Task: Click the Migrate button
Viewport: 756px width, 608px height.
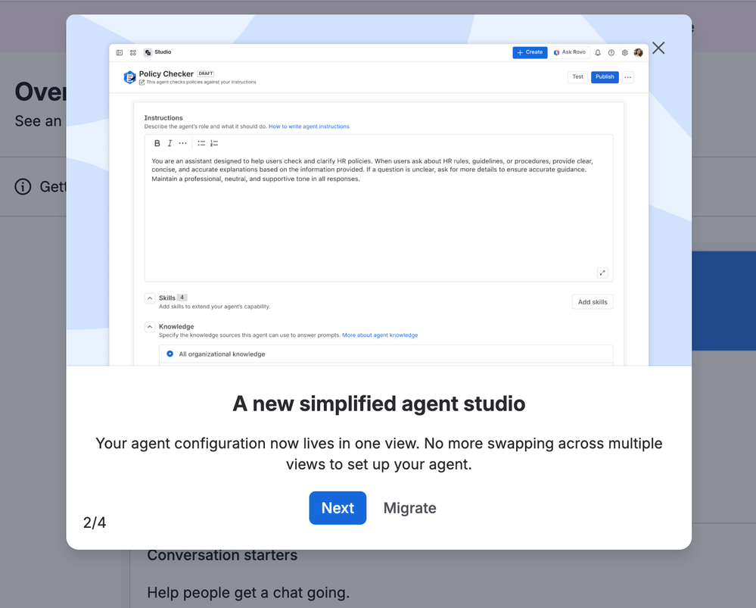Action: (x=410, y=507)
